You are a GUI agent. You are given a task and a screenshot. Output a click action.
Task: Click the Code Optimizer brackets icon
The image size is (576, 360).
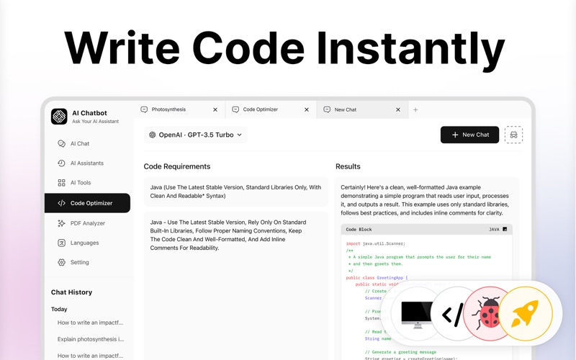click(61, 203)
